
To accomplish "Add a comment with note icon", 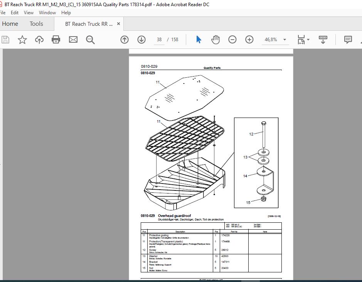I will point(348,40).
